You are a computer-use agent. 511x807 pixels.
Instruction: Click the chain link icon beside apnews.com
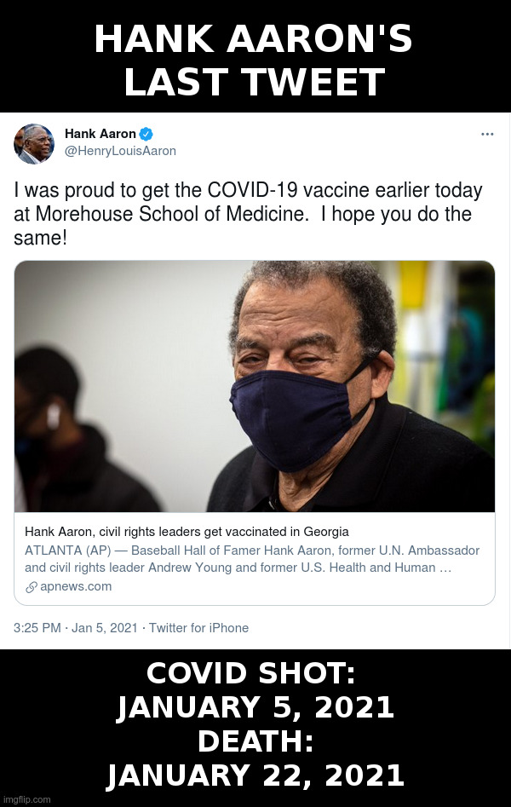coord(32,587)
